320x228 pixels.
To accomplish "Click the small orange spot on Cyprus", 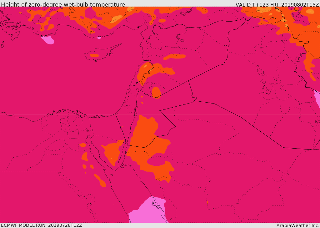I will [94, 55].
